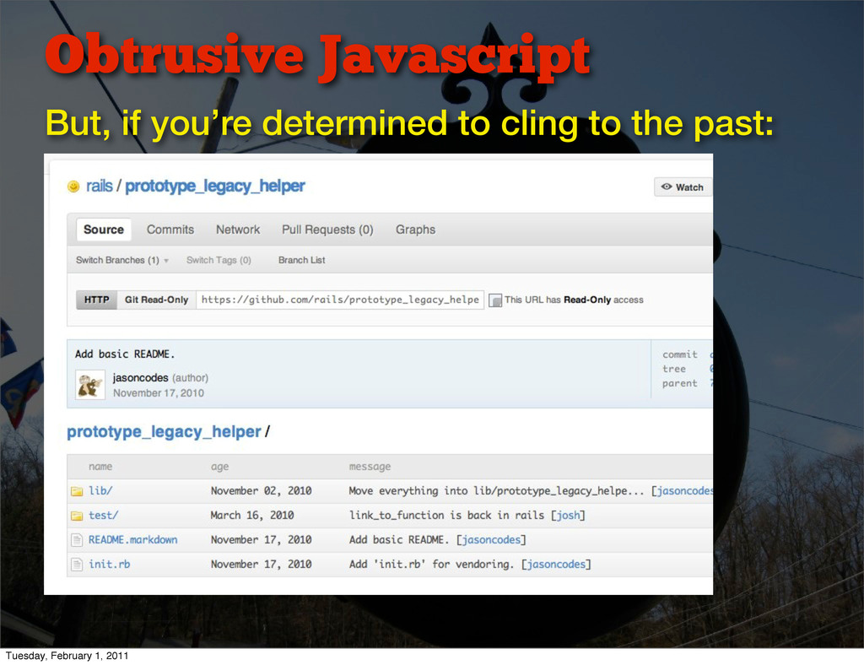Viewport: 864px width, 665px height.
Task: Click the 'Add basic README.' commit message
Action: 125,354
